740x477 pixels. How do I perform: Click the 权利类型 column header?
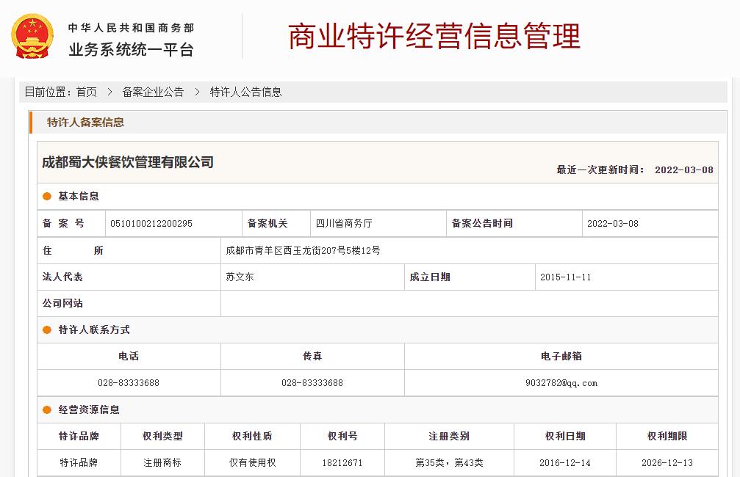coord(162,436)
